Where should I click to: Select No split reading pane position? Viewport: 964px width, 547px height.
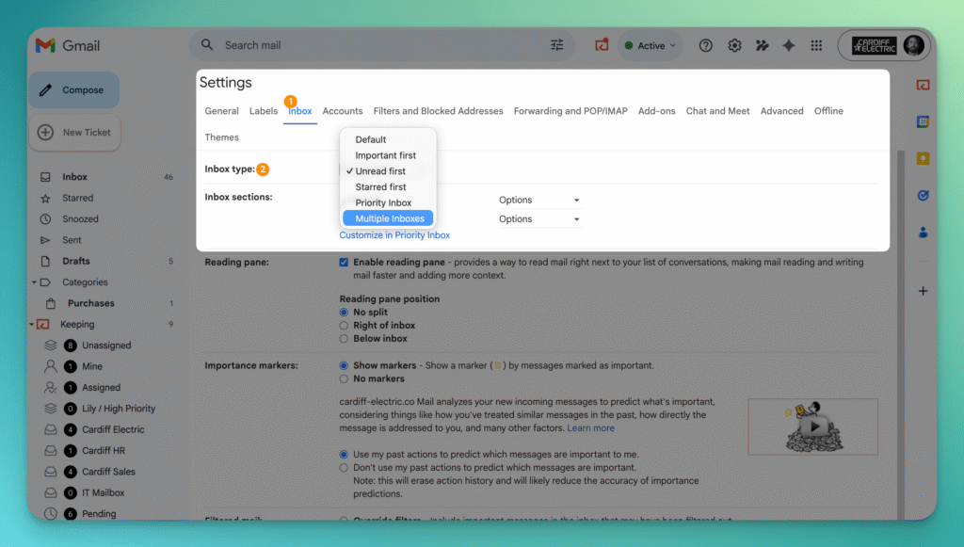(344, 313)
